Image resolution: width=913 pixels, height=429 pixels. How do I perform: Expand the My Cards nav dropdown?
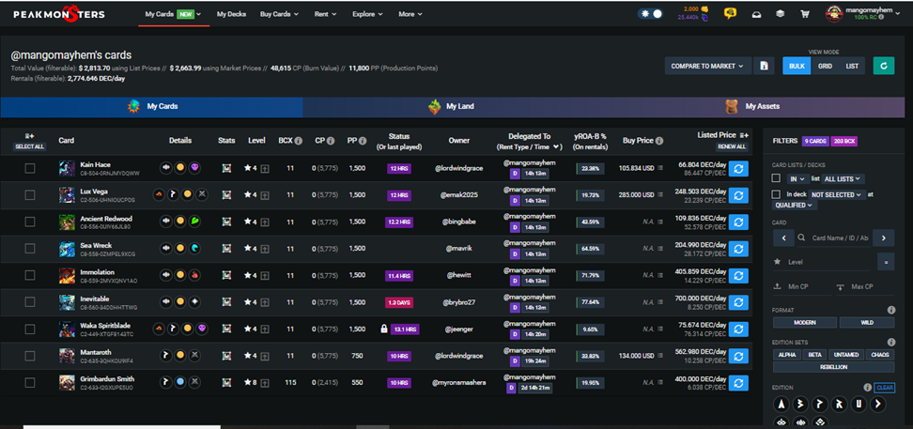[x=174, y=14]
